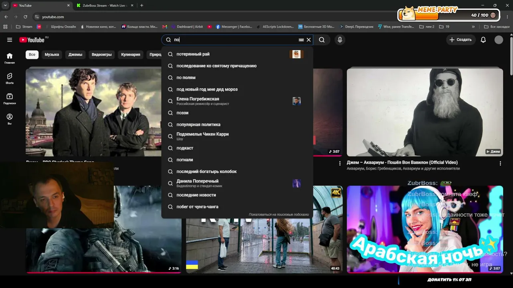Choose suggestion под новый год мне дед мороз
The height and width of the screenshot is (288, 513).
[237, 89]
